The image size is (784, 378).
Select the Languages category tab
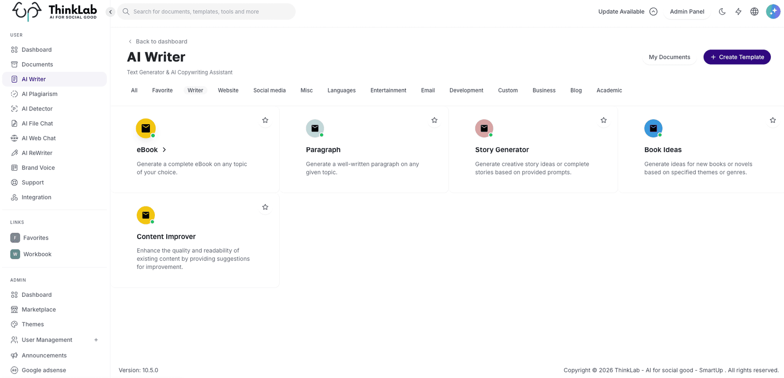[x=342, y=90]
